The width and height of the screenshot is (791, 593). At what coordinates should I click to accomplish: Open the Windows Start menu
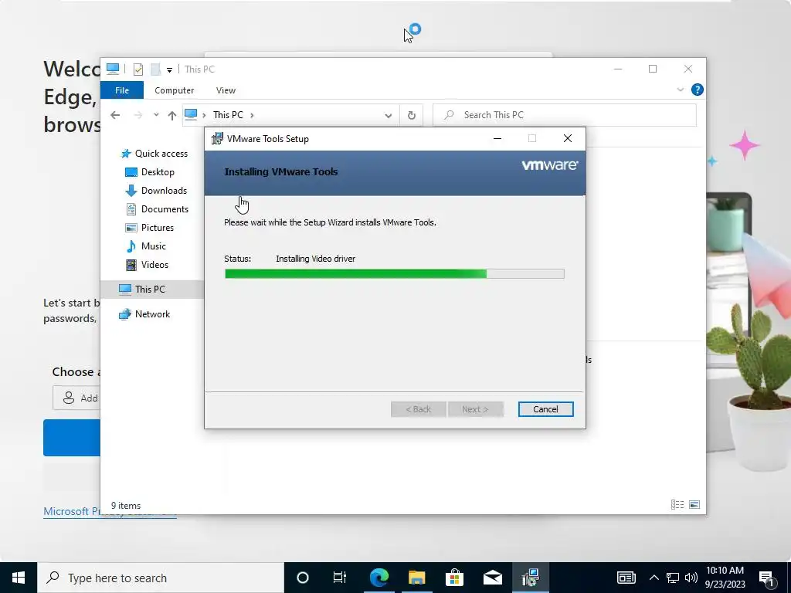tap(19, 578)
